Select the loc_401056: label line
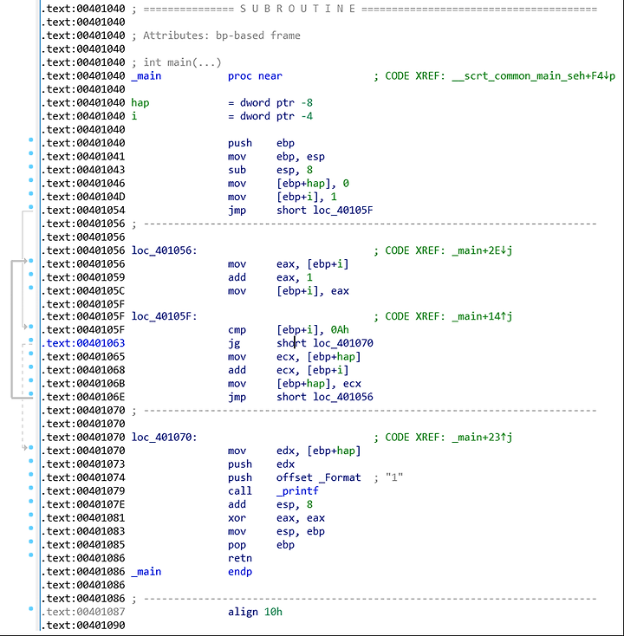Screen dimensions: 624x636 [x=165, y=250]
